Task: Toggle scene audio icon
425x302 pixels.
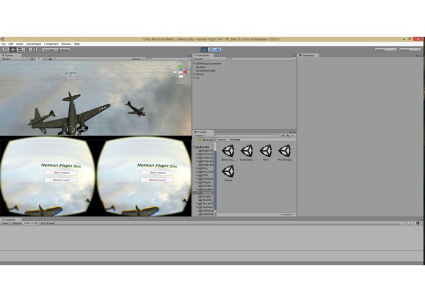Action: coord(45,59)
